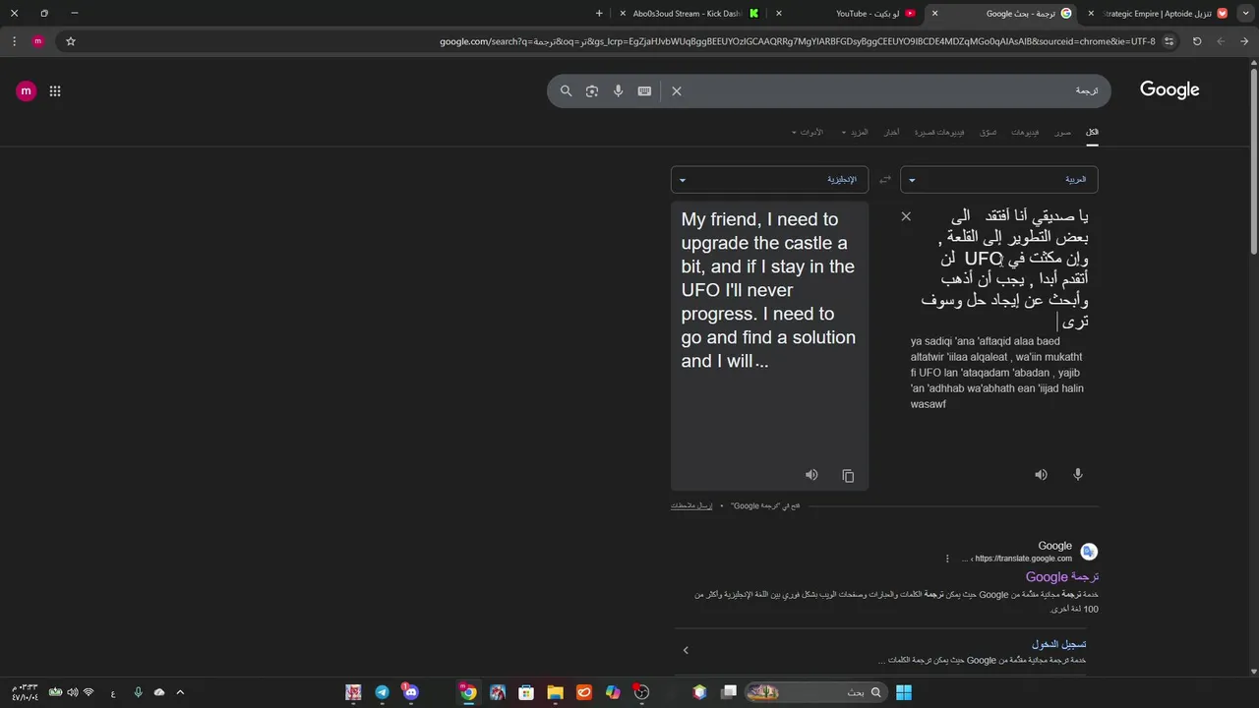1259x708 pixels.
Task: Expand the sign-in sitelink chevron
Action: [x=686, y=650]
